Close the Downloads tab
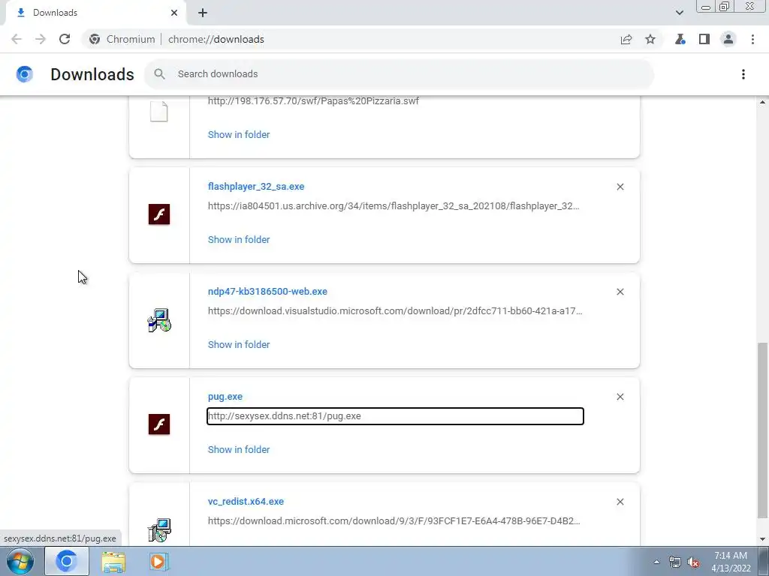 tap(174, 13)
